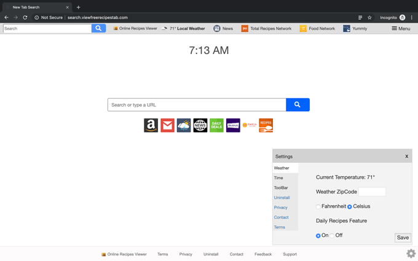Viewport: 418px width, 261px height.
Task: Click the footer Support link
Action: click(x=290, y=254)
